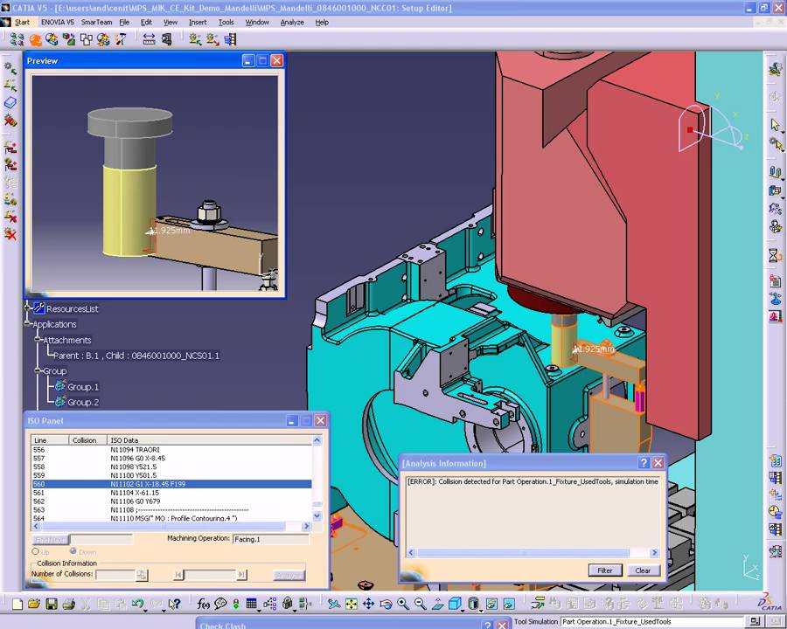Select the Up radio button
The image size is (787, 629).
(37, 551)
